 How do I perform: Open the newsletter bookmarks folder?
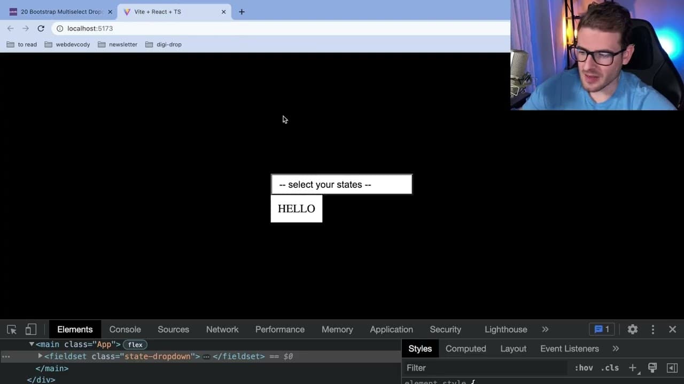pyautogui.click(x=118, y=44)
